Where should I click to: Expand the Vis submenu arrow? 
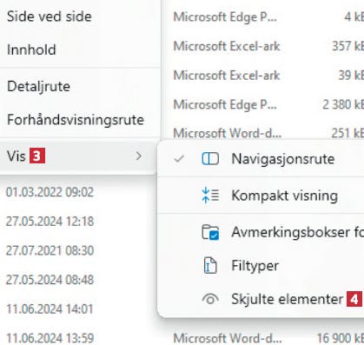pyautogui.click(x=139, y=156)
